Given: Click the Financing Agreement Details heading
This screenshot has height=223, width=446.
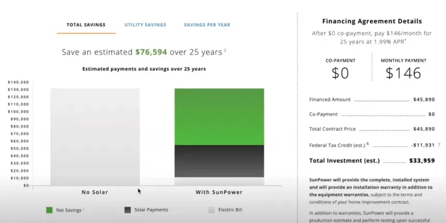Looking at the screenshot, I should (372, 21).
